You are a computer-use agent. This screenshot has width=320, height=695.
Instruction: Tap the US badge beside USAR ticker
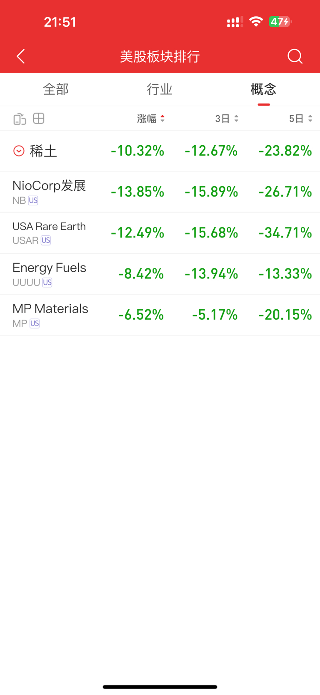46,241
